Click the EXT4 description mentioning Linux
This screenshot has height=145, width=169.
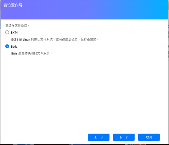(55, 39)
